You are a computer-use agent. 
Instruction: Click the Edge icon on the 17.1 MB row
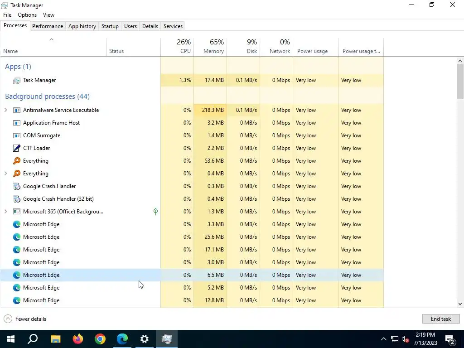click(x=17, y=250)
